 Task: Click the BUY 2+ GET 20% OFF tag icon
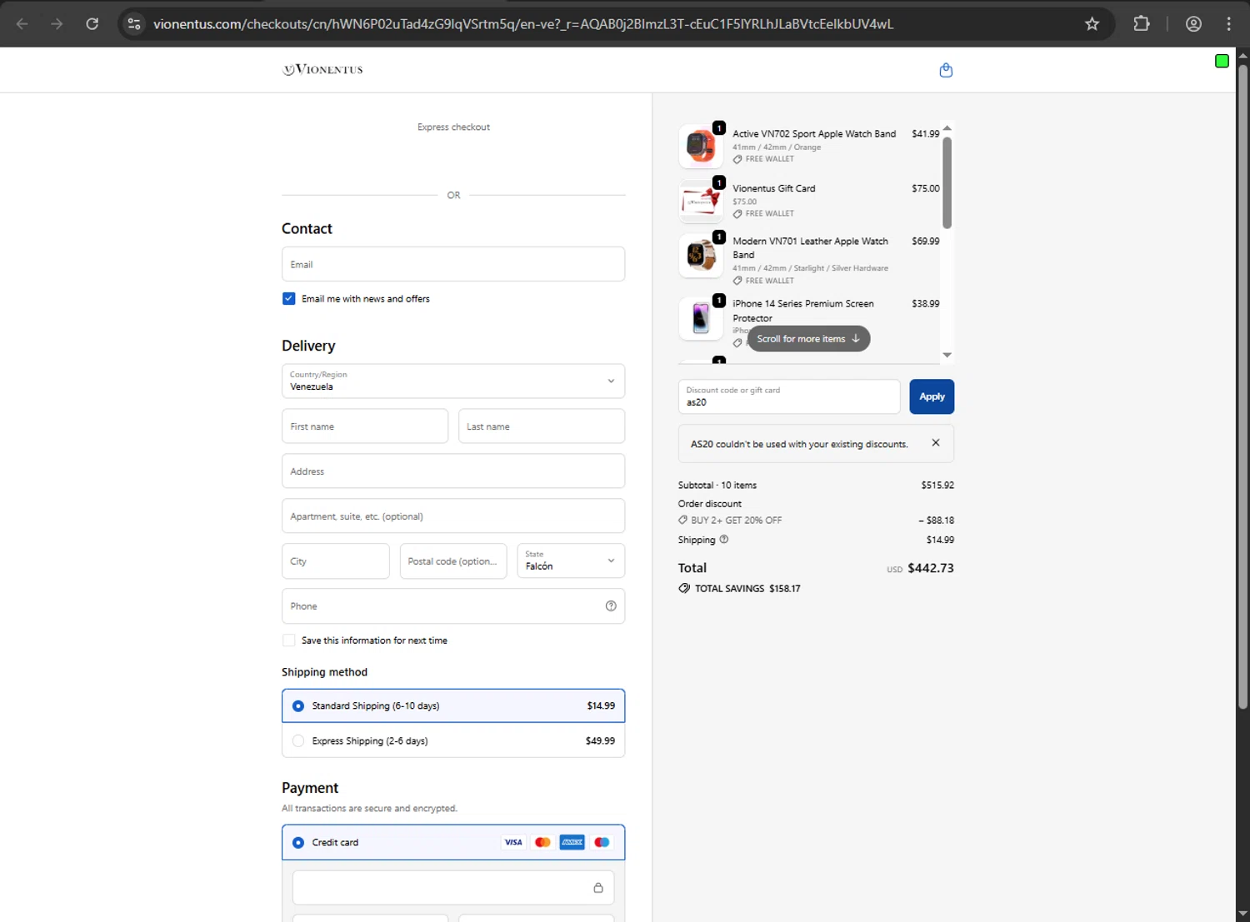pyautogui.click(x=683, y=520)
